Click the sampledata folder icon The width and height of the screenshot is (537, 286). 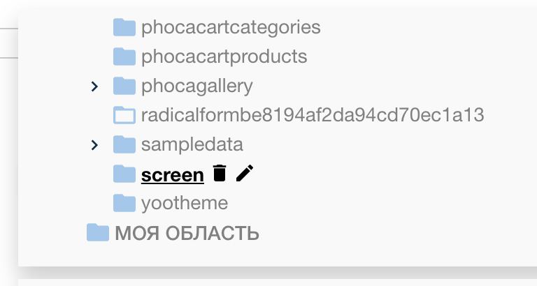tap(124, 144)
